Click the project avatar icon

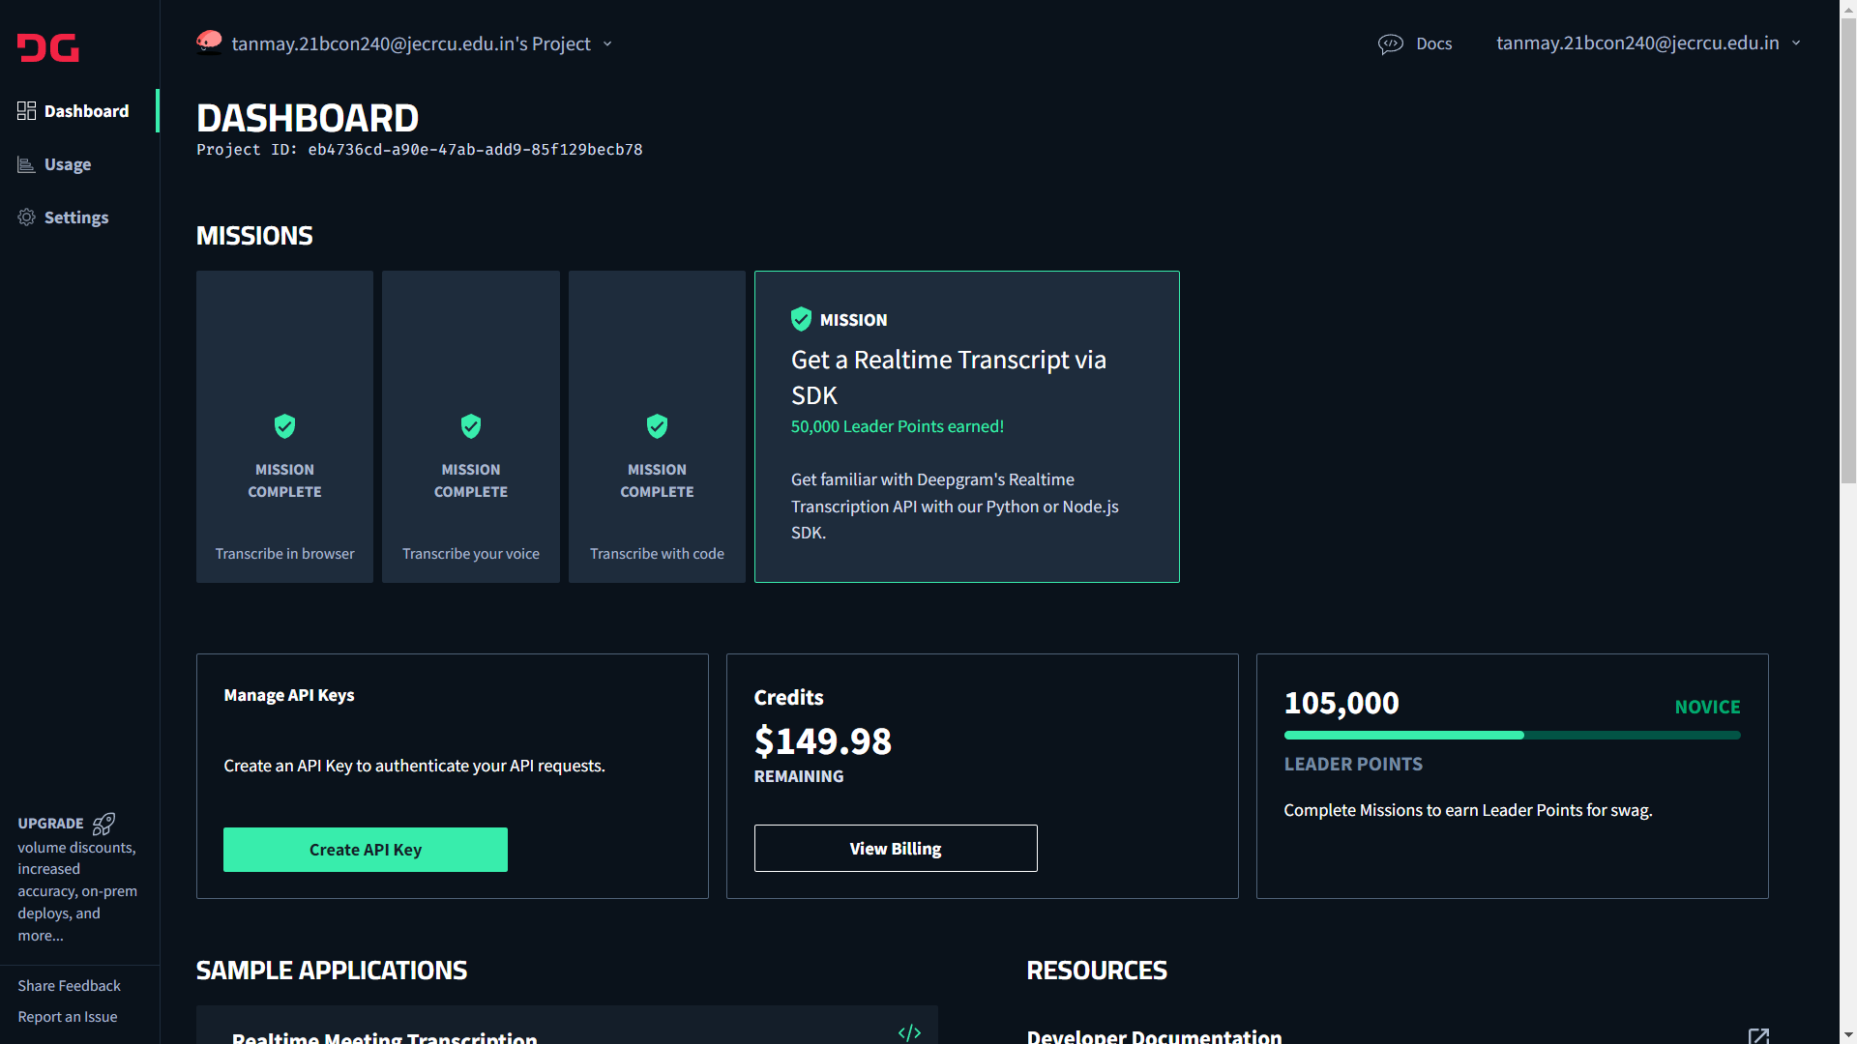(x=209, y=43)
